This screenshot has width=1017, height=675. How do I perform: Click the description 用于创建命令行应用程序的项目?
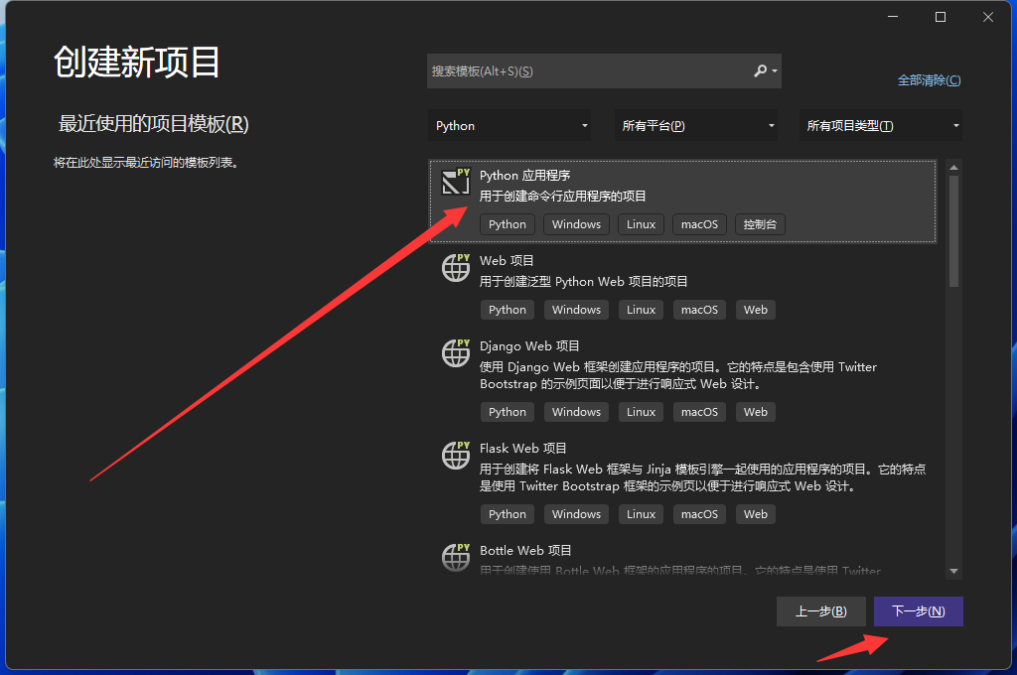(562, 197)
